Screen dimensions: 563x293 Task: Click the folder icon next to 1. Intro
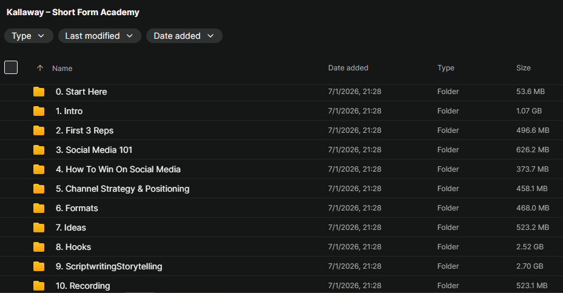[x=39, y=111]
